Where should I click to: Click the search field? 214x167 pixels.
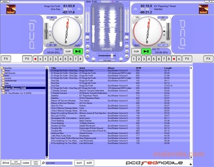pyautogui.click(x=59, y=163)
